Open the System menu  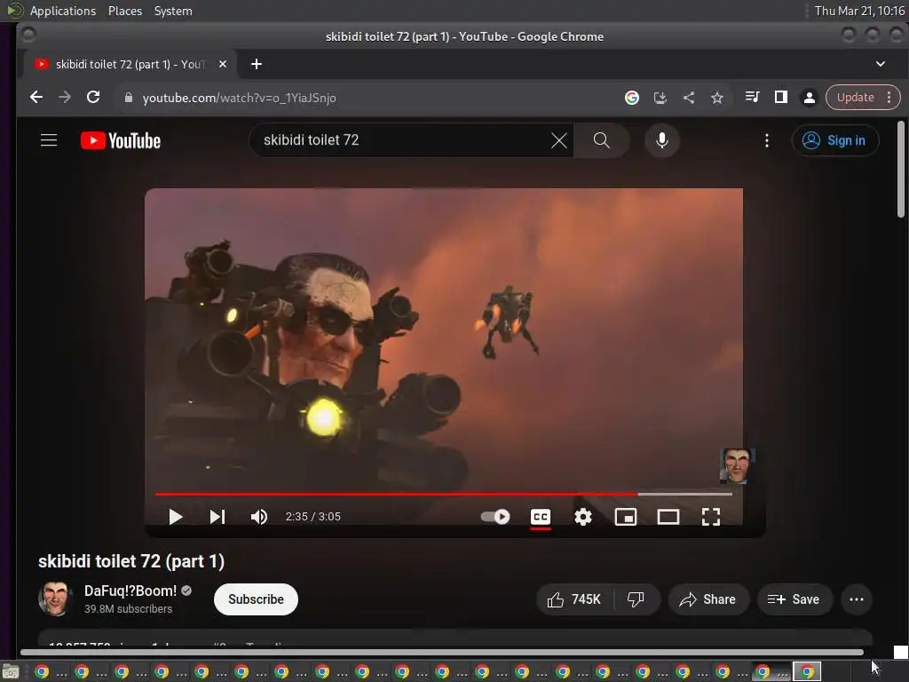pos(173,11)
